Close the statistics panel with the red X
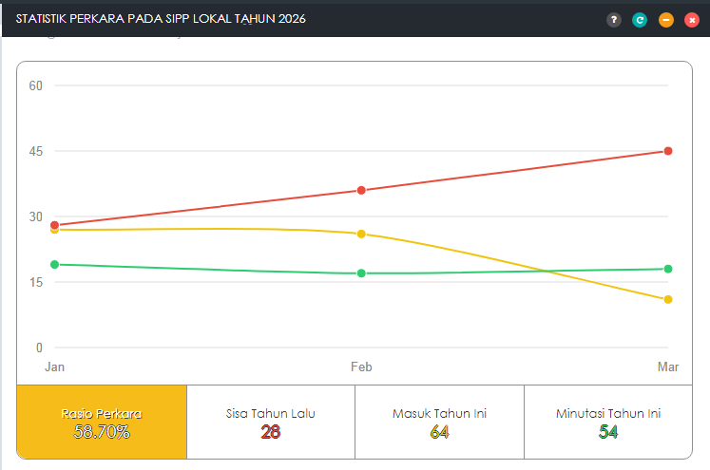 (691, 20)
